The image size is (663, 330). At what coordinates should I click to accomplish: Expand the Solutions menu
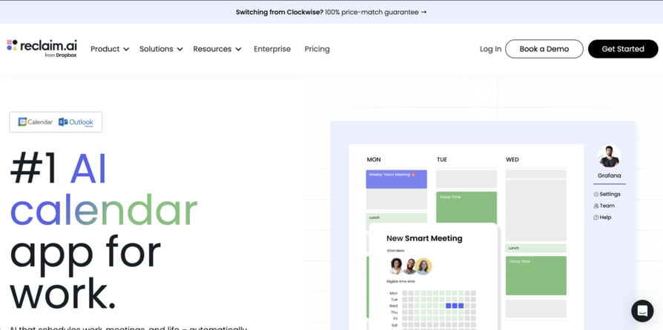(x=161, y=49)
